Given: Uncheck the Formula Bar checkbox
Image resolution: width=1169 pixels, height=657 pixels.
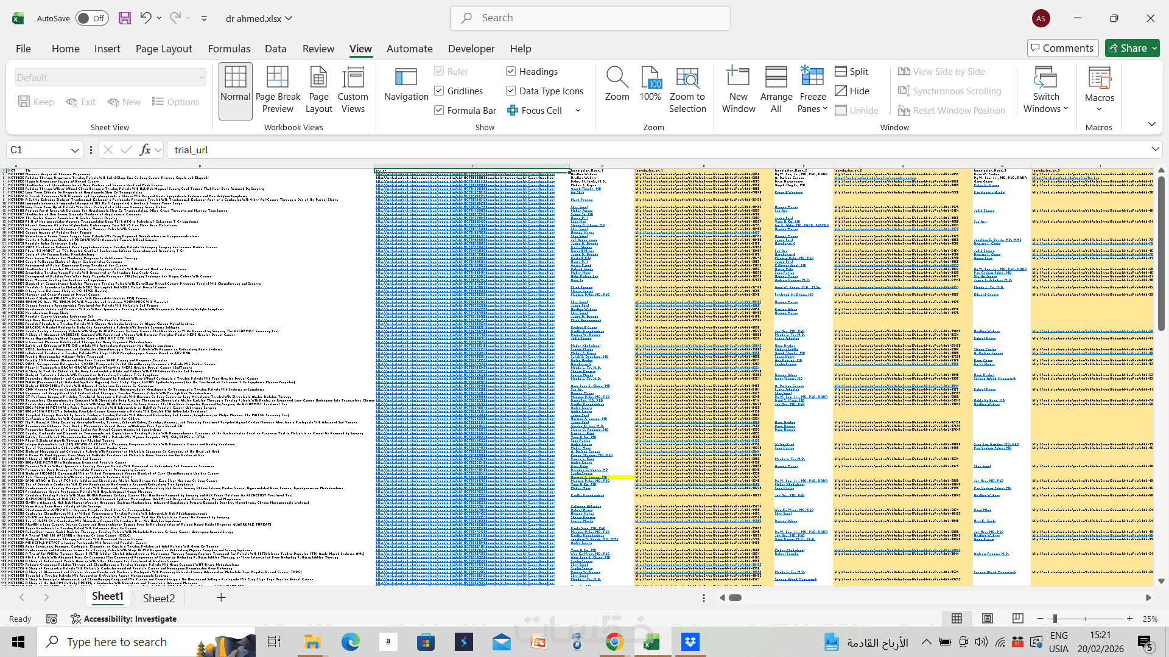Looking at the screenshot, I should (x=439, y=110).
